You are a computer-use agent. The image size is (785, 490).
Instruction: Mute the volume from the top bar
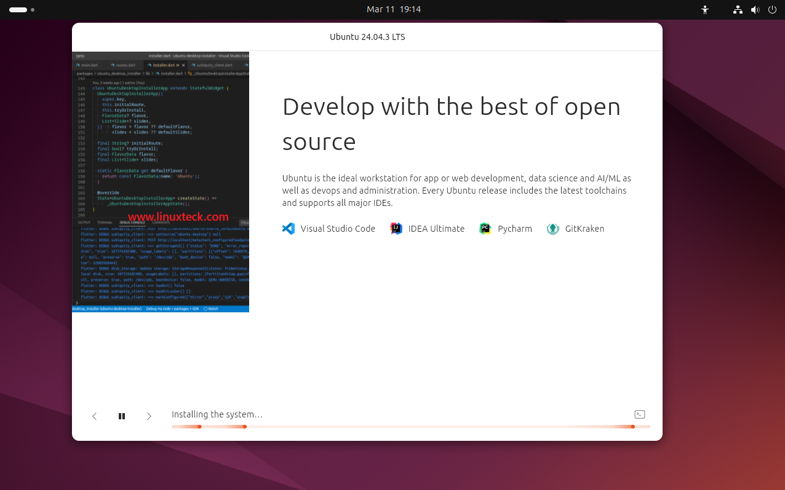pos(755,9)
